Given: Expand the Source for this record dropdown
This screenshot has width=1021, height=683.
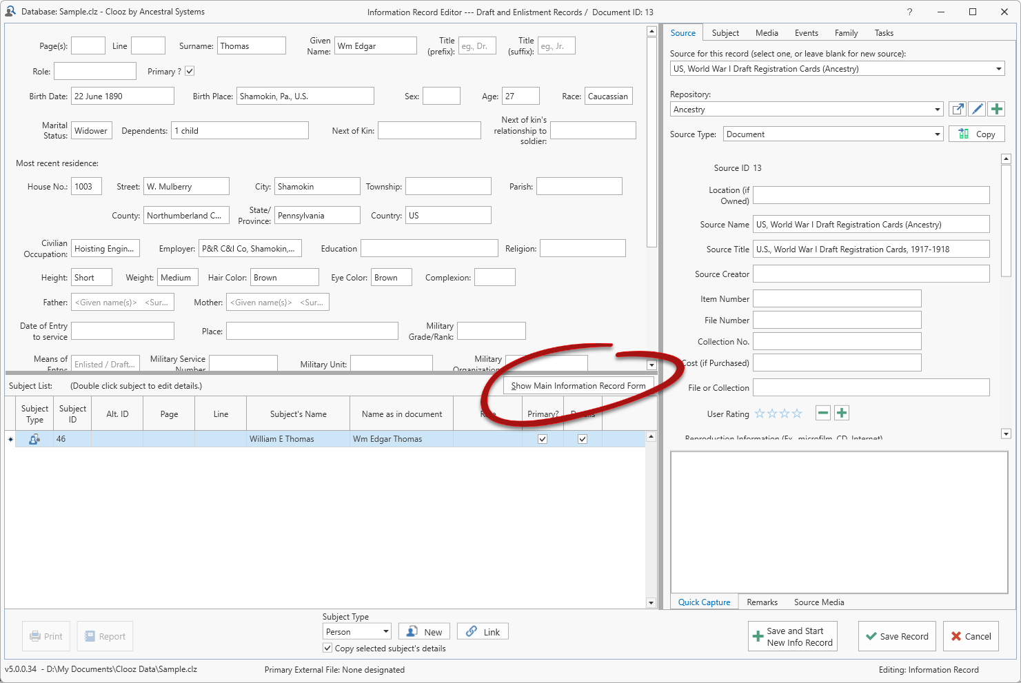Looking at the screenshot, I should pyautogui.click(x=998, y=69).
